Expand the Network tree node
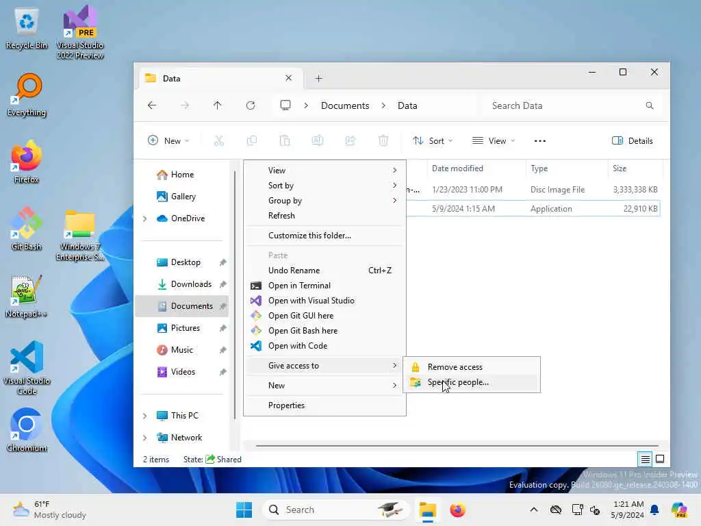Image resolution: width=701 pixels, height=526 pixels. pyautogui.click(x=145, y=438)
